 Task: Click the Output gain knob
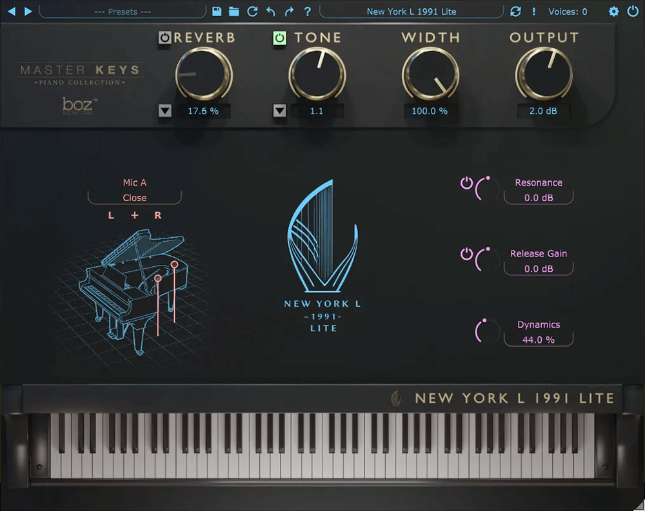tap(544, 75)
